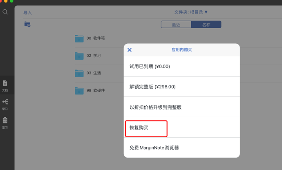
Task: Select 试用已到期 (¥0.00) option
Action: (x=181, y=66)
